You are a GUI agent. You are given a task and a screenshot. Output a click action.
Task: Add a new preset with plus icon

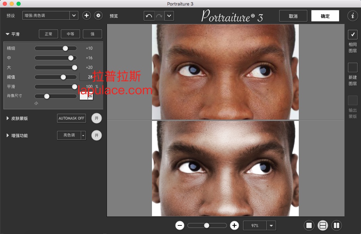(x=87, y=15)
